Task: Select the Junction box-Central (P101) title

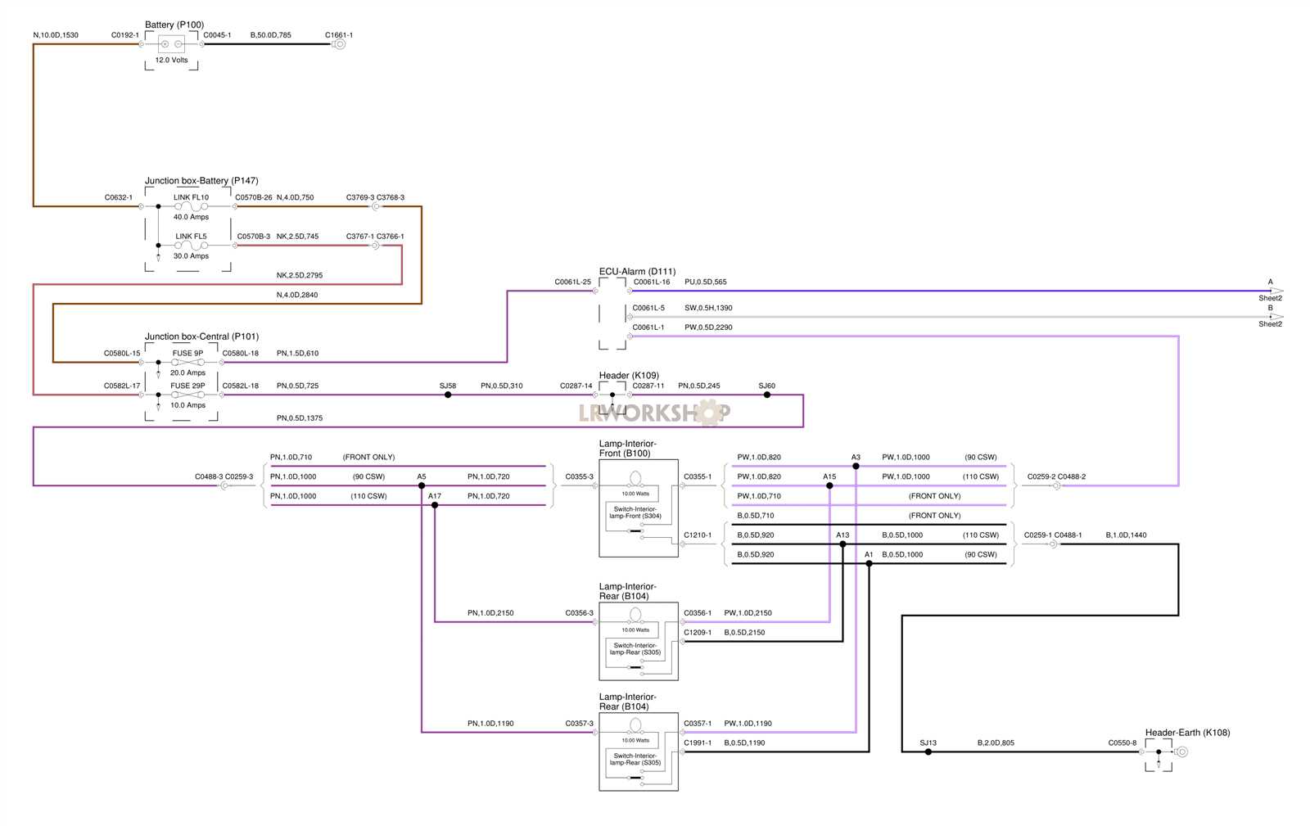Action: pyautogui.click(x=202, y=336)
